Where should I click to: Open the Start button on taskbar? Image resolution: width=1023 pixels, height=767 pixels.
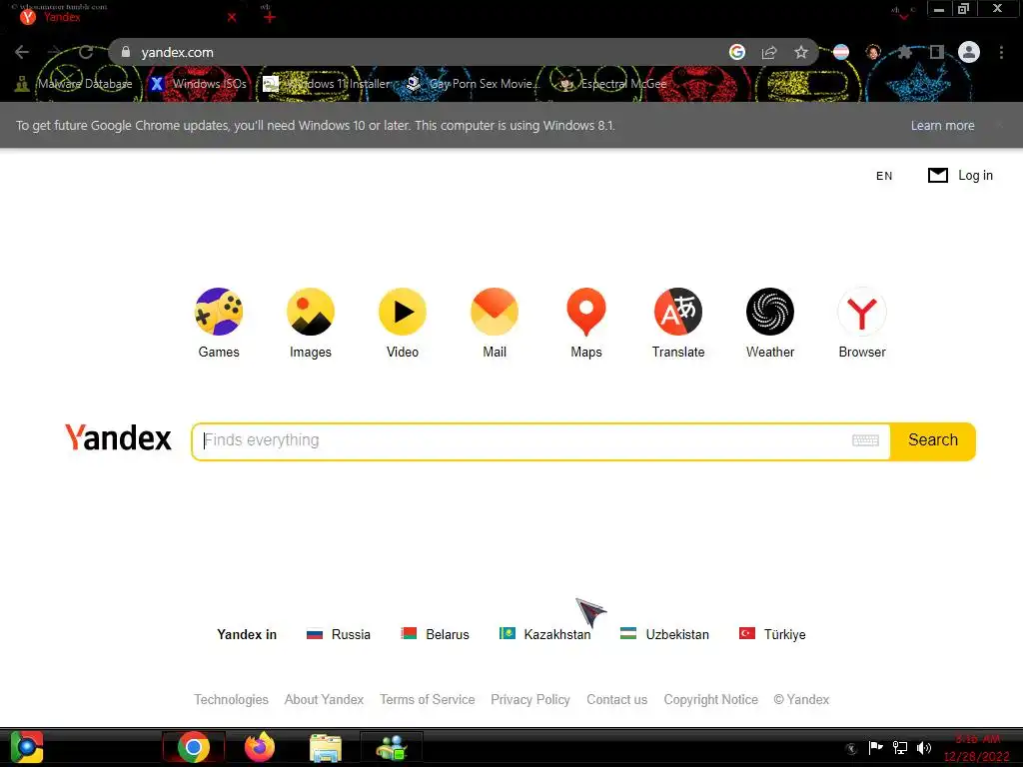pos(27,747)
